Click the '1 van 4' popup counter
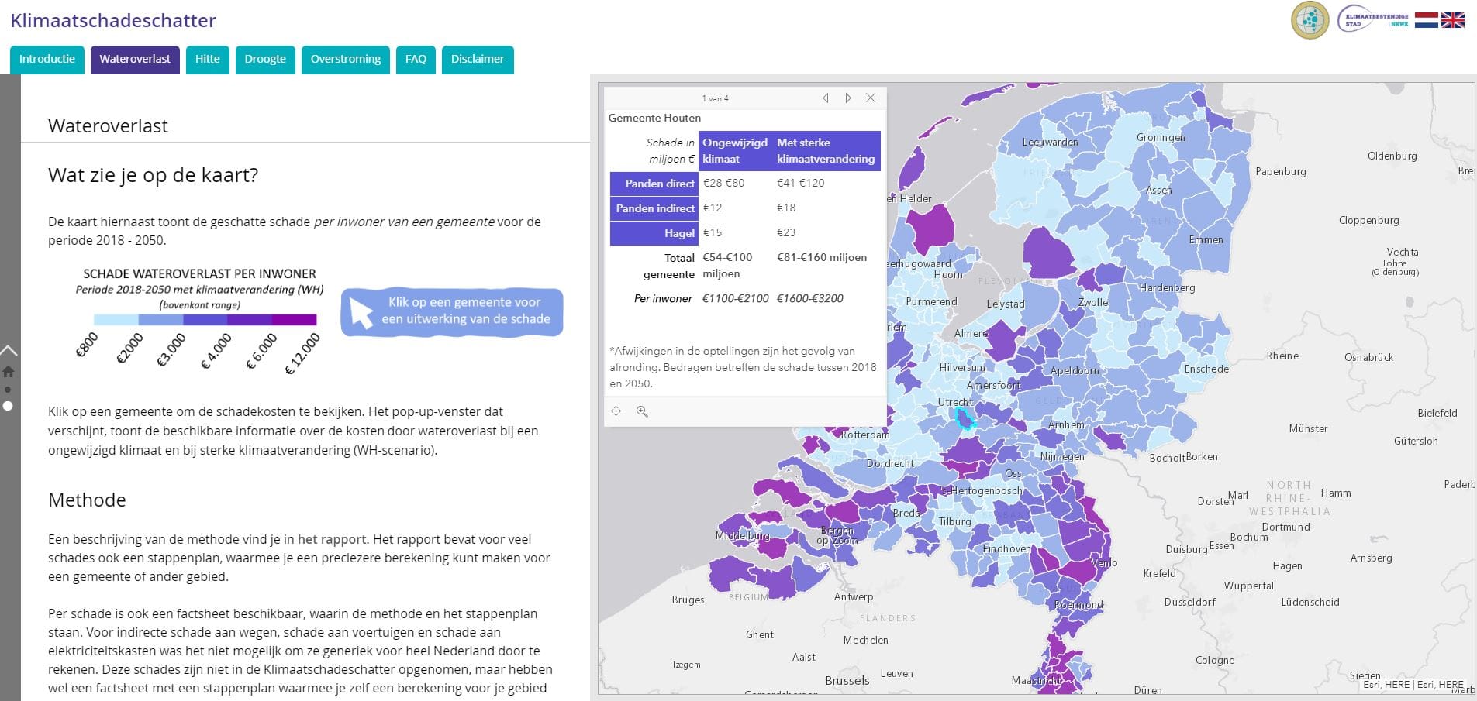 click(715, 98)
